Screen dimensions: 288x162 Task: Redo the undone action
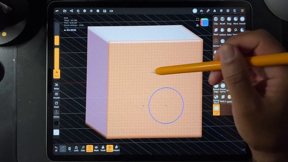(x=63, y=148)
